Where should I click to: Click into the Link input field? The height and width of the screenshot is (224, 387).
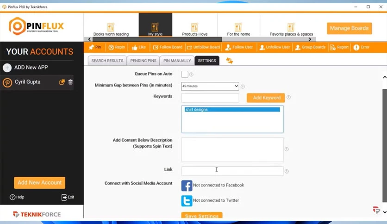coord(232,171)
